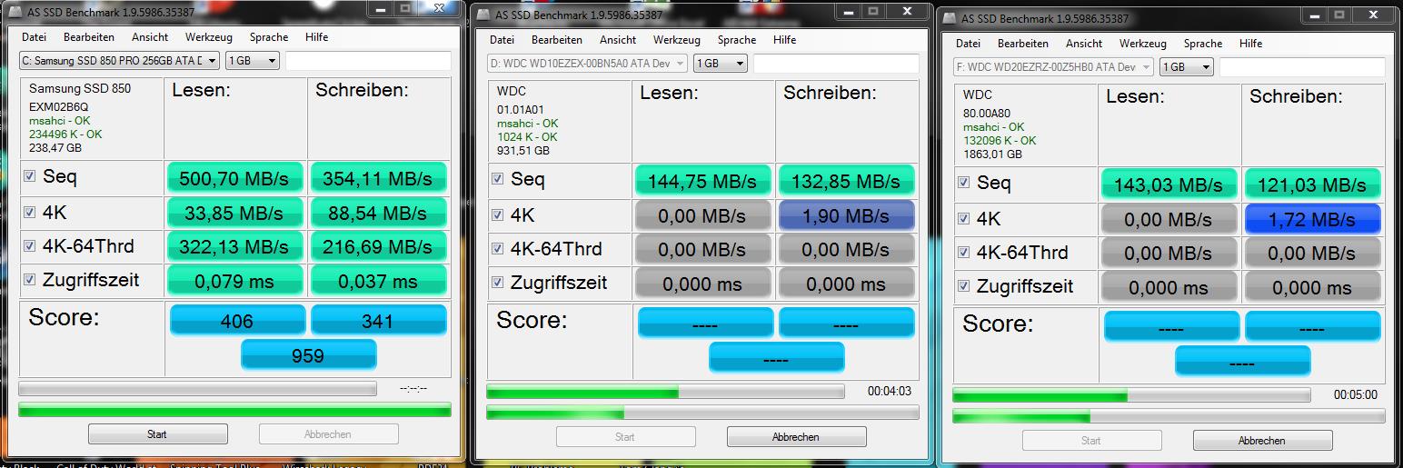This screenshot has width=1403, height=468.
Task: Toggle the Seq checkbox in the WD10EZEX window
Action: [x=497, y=179]
